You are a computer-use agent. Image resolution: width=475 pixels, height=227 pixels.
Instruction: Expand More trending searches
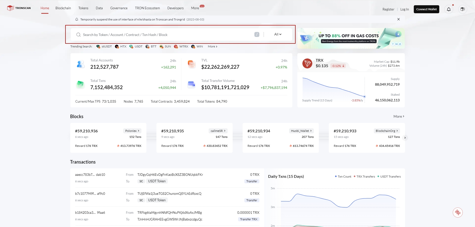[212, 46]
